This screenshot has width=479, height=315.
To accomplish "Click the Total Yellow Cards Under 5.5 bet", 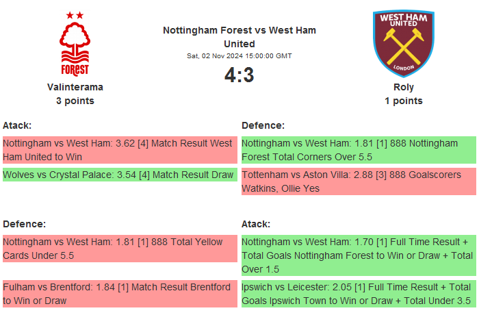I will pyautogui.click(x=119, y=249).
